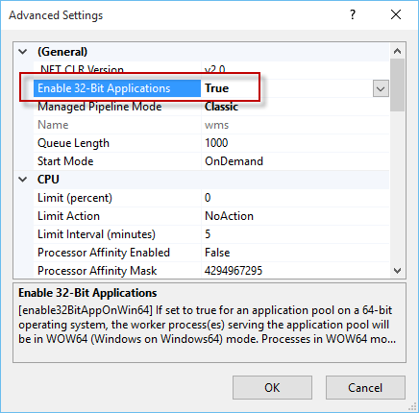Collapse the (General) section chevron
This screenshot has width=419, height=413.
(x=23, y=52)
